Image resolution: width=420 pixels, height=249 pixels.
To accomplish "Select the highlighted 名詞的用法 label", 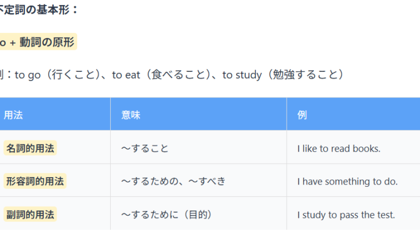I will (31, 148).
